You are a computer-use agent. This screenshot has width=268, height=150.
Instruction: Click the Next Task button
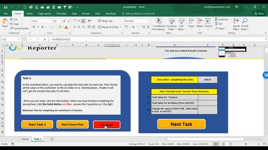[181, 124]
